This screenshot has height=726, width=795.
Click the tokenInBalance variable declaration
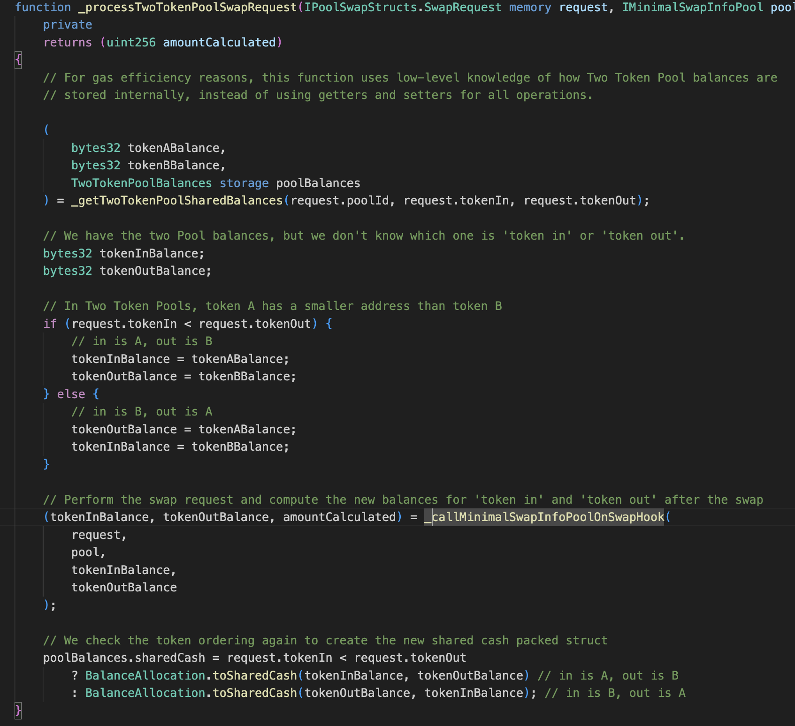click(x=152, y=254)
